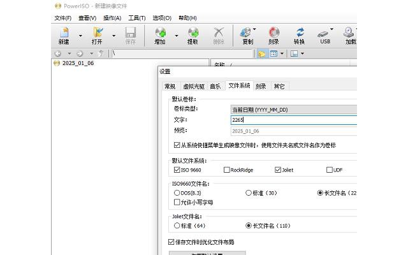Click the 增加 (Add) toolbar icon
This screenshot has height=255, width=408.
(160, 36)
